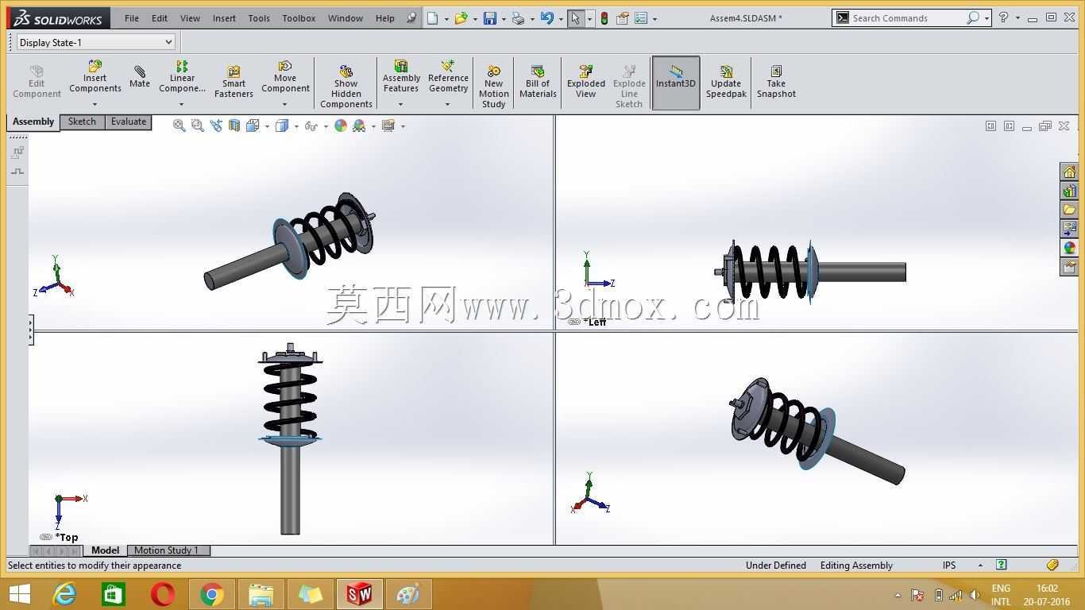
Task: Click the New document icon
Action: point(432,18)
